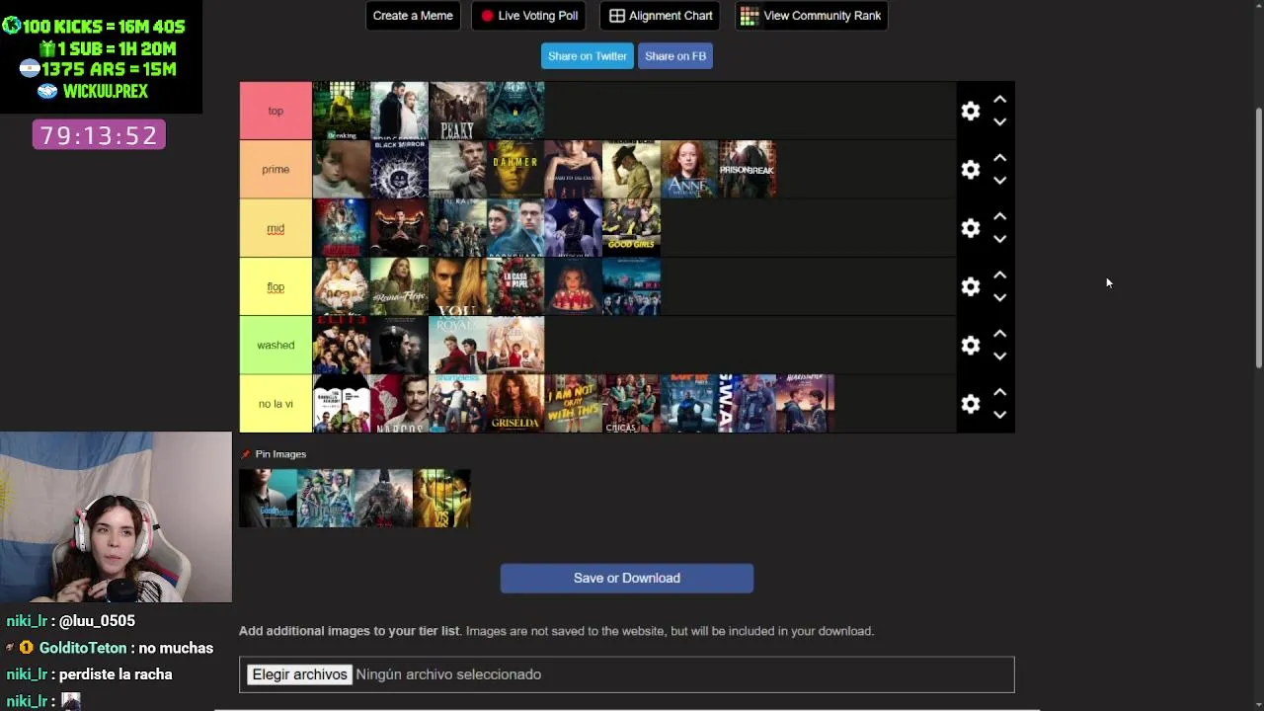The height and width of the screenshot is (711, 1264).
Task: Select the Good Girls poster
Action: (632, 228)
